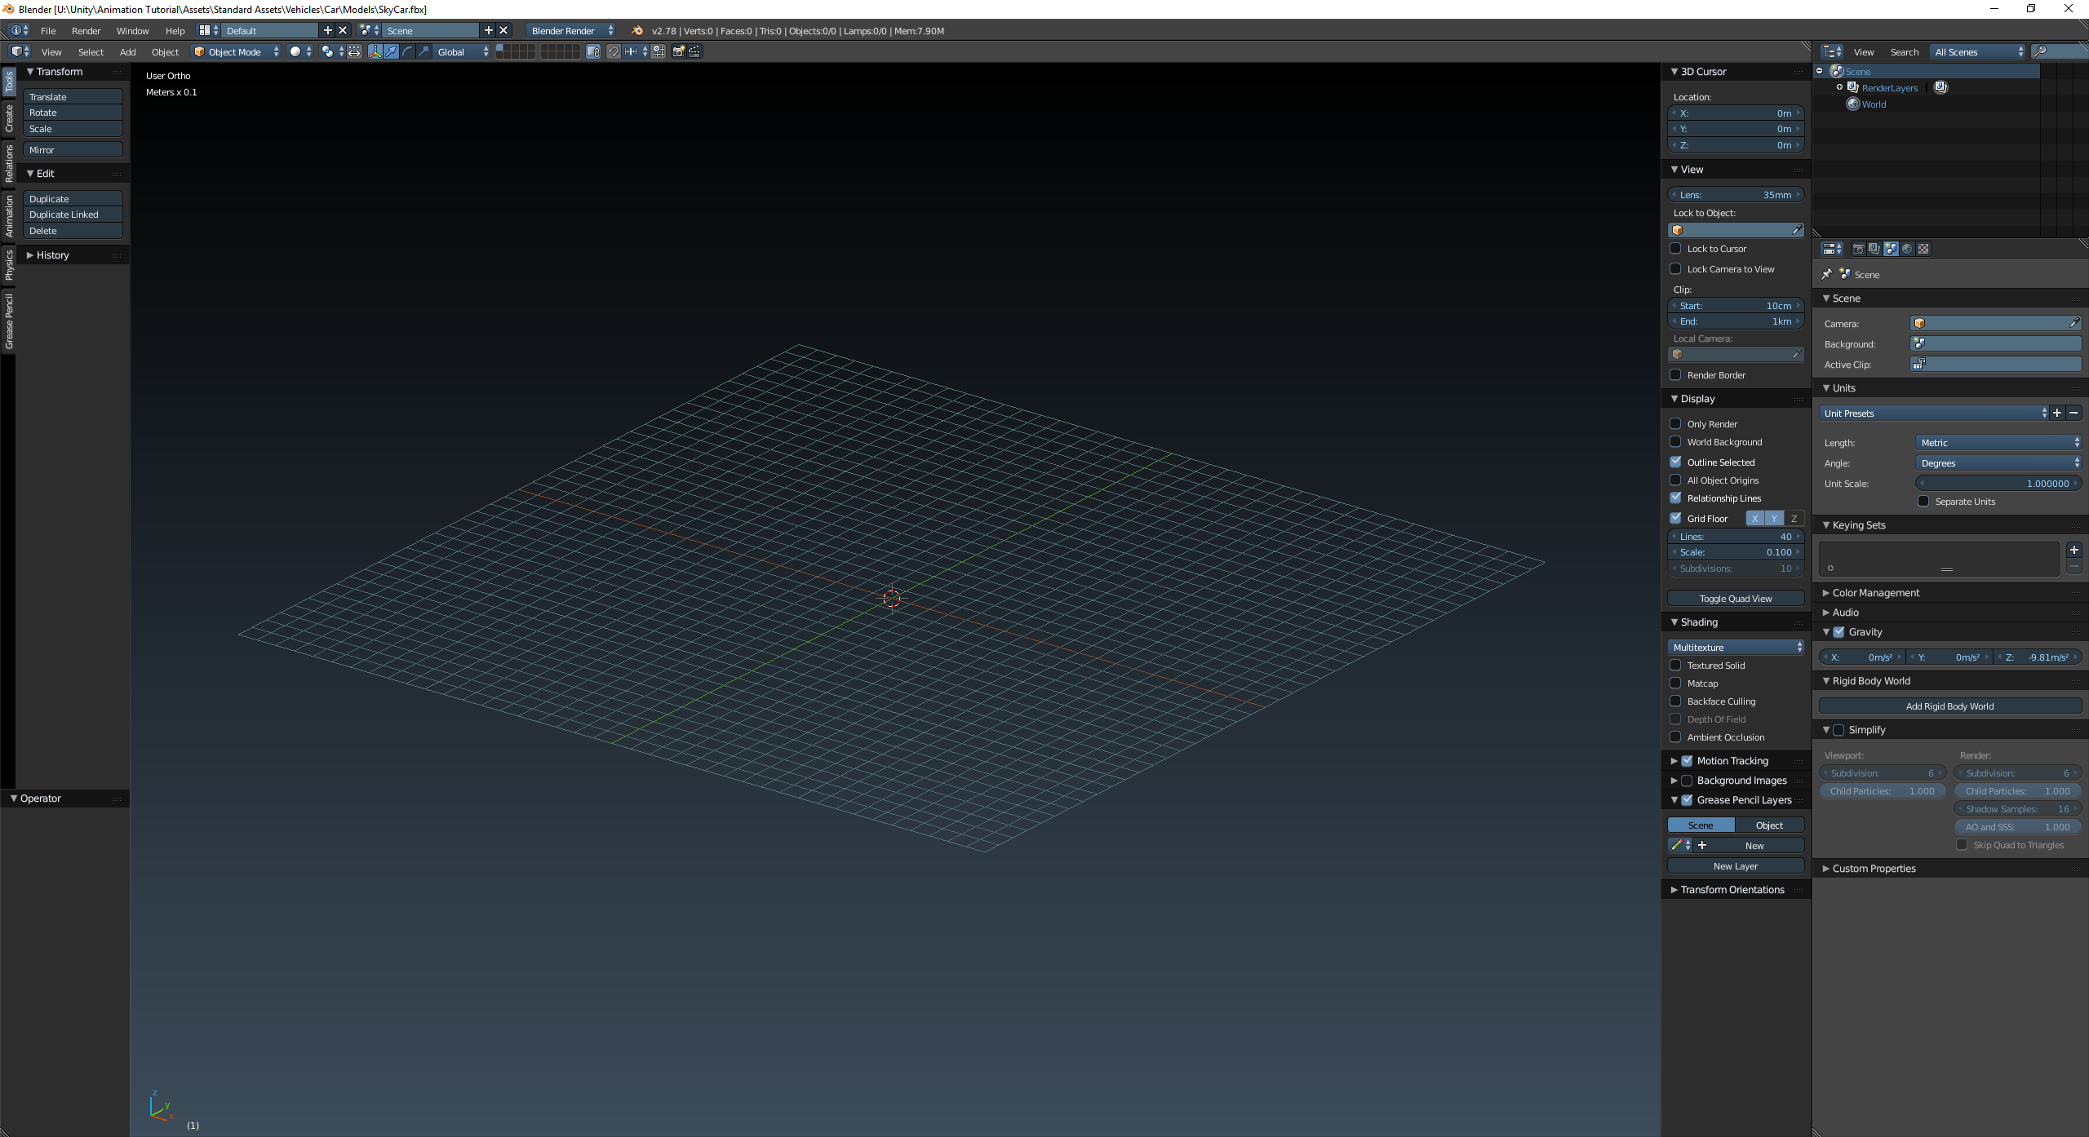Add a new keying set with plus
2089x1137 pixels.
point(2073,551)
